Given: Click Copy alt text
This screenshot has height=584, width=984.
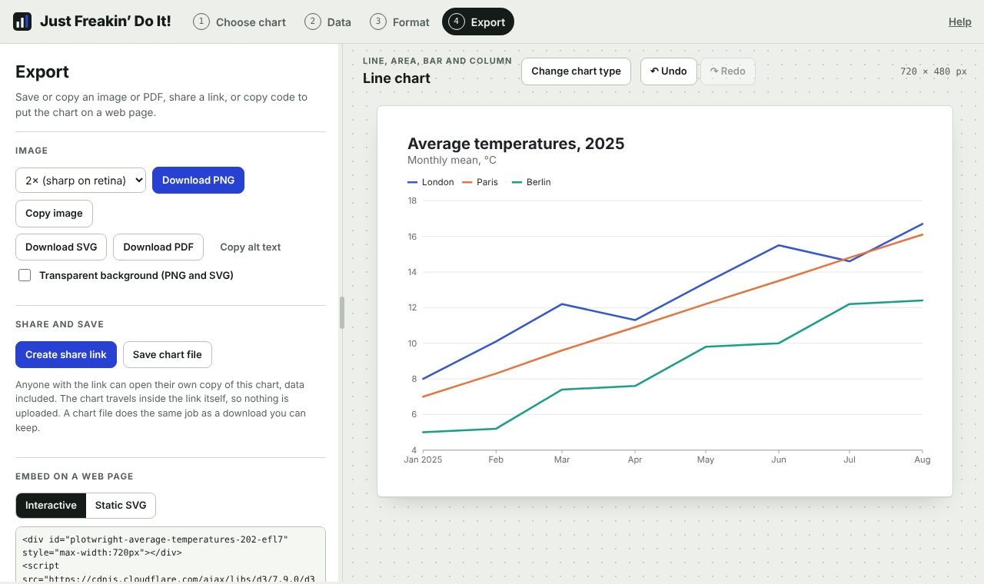Looking at the screenshot, I should pyautogui.click(x=251, y=247).
